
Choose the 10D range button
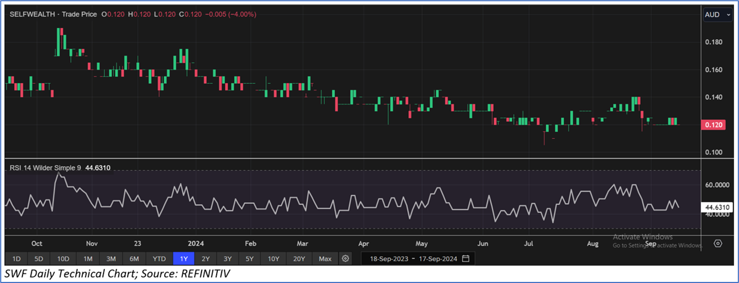pyautogui.click(x=63, y=259)
